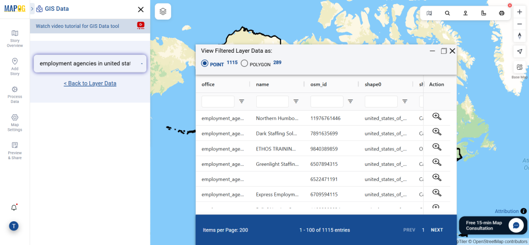The height and width of the screenshot is (245, 529).
Task: Click page number 1 in pagination
Action: tap(423, 230)
